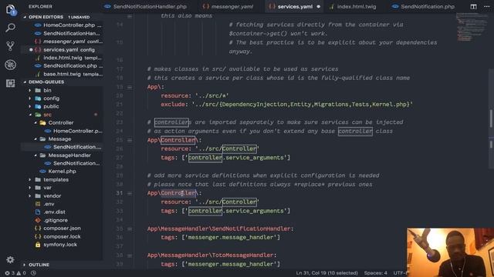Click the errors and warnings status indicator

(x=15, y=273)
